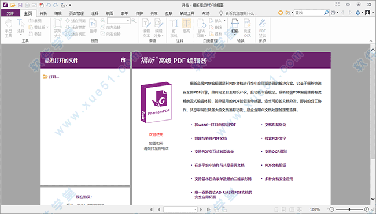Click Next page arrow in bottom bar

[201, 209]
